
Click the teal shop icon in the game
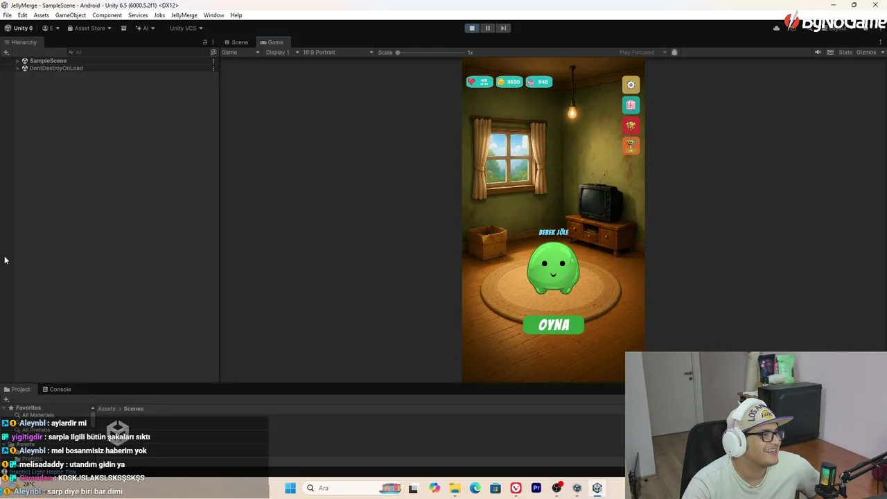(631, 105)
